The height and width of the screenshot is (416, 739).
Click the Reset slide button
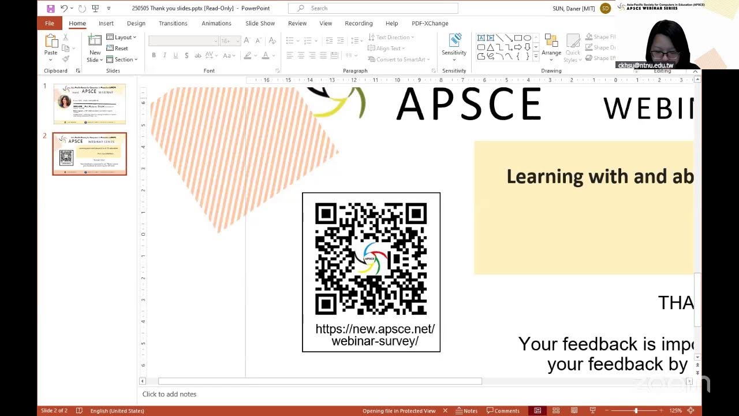pos(118,49)
